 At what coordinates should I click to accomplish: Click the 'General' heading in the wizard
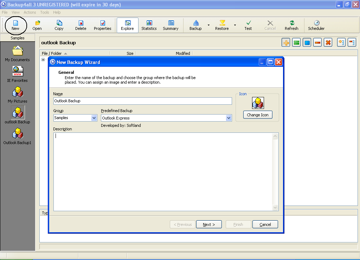pyautogui.click(x=66, y=72)
